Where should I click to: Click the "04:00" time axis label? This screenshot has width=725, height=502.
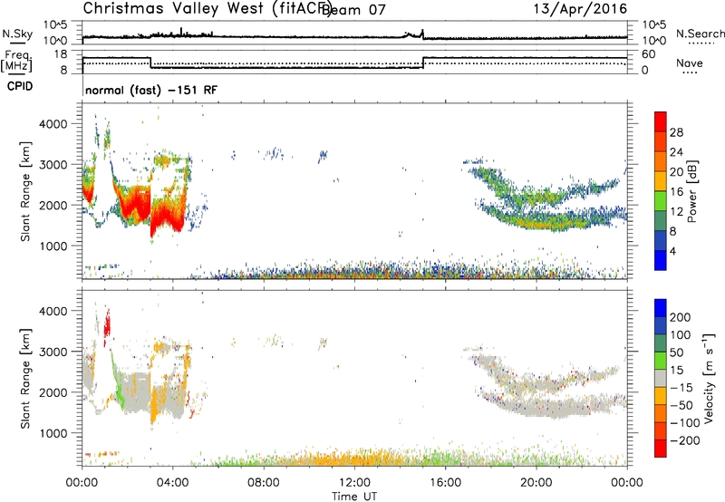[x=172, y=483]
